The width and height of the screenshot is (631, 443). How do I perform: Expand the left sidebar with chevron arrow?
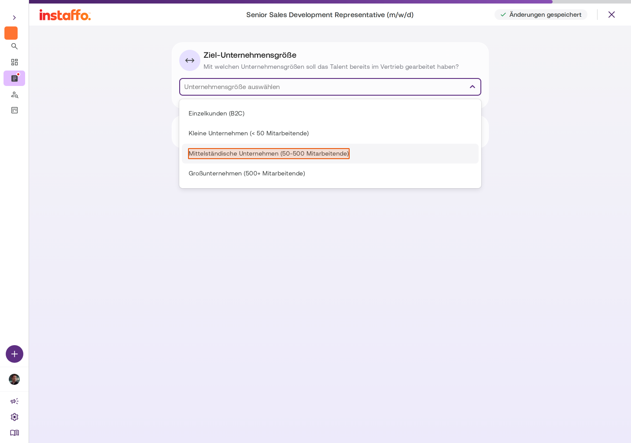pyautogui.click(x=15, y=18)
